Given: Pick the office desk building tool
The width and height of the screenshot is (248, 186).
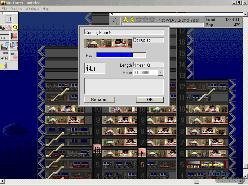Looking at the screenshot, I should coord(4,46).
